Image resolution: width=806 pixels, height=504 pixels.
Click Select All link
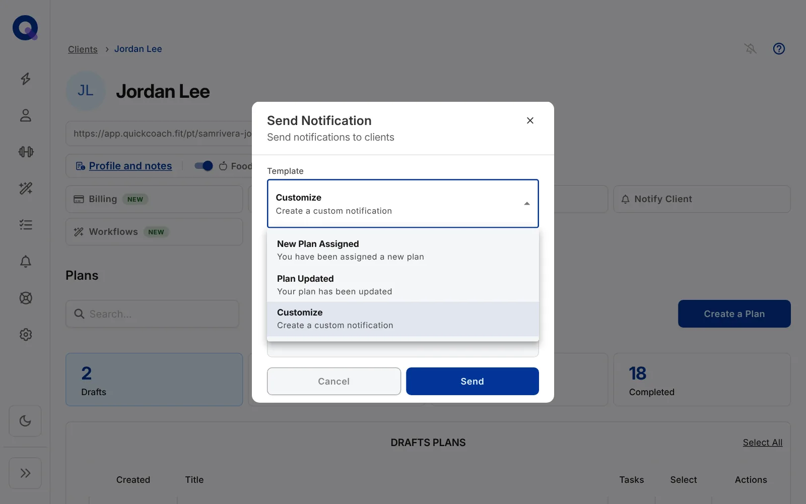pos(763,443)
